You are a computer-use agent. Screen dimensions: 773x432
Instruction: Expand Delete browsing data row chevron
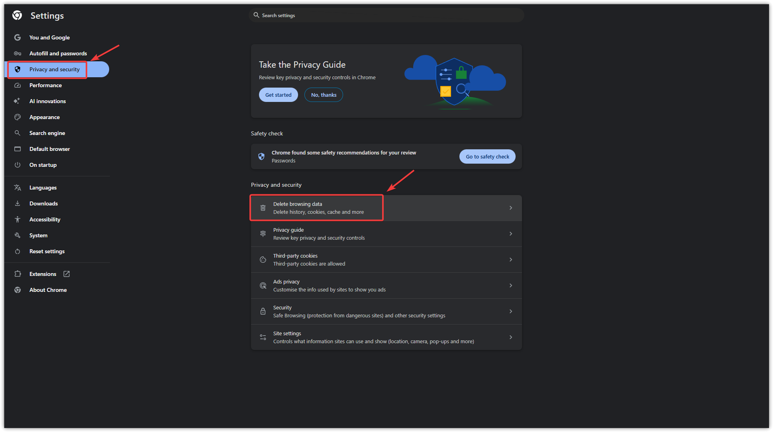coord(511,208)
